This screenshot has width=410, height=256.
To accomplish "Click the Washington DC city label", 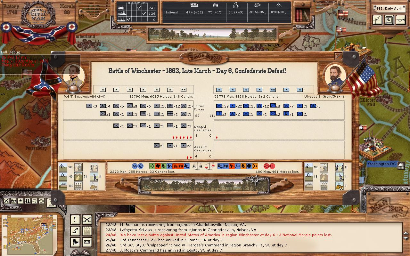I will [382, 164].
